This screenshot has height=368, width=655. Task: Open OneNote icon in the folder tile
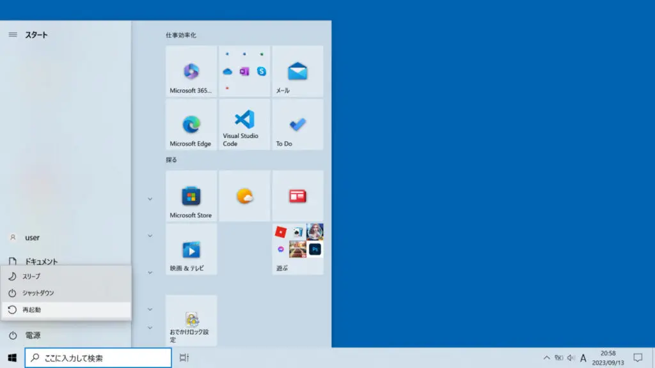click(x=244, y=72)
